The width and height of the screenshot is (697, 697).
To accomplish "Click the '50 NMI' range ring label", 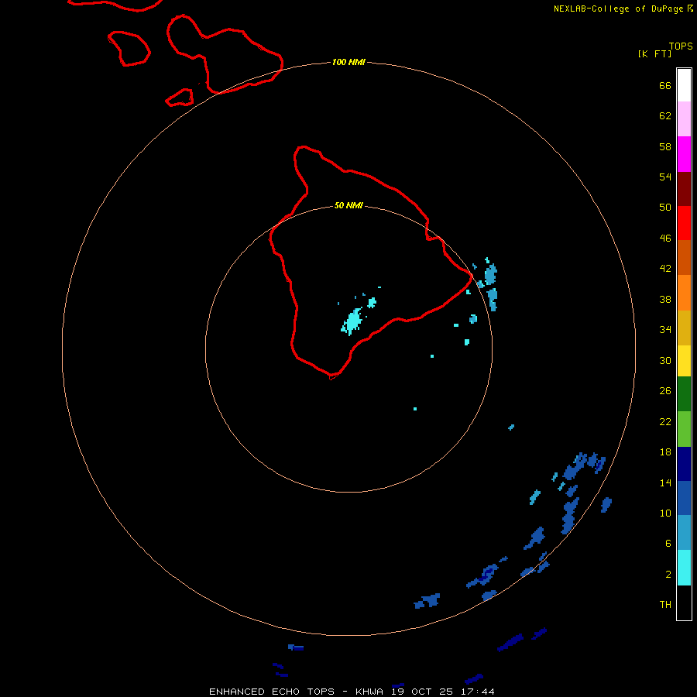I will pyautogui.click(x=348, y=205).
